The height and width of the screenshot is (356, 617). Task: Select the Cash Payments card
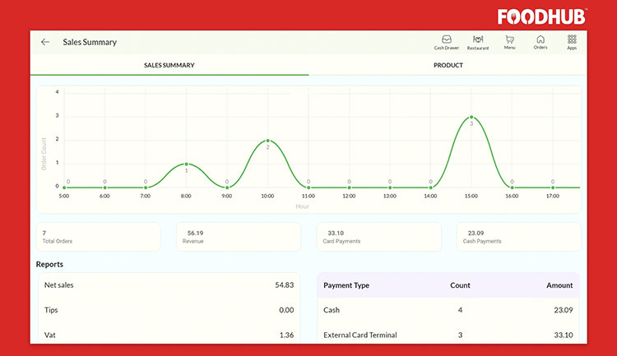coord(518,237)
